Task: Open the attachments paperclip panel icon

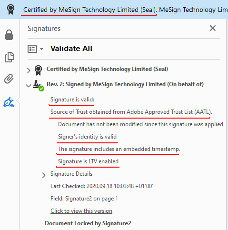Action: 9,79
